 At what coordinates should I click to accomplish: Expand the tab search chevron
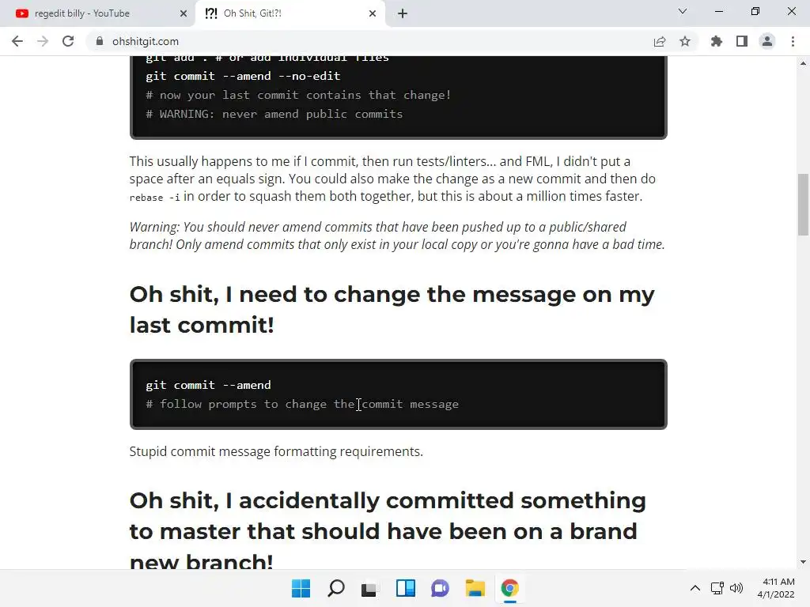(683, 12)
